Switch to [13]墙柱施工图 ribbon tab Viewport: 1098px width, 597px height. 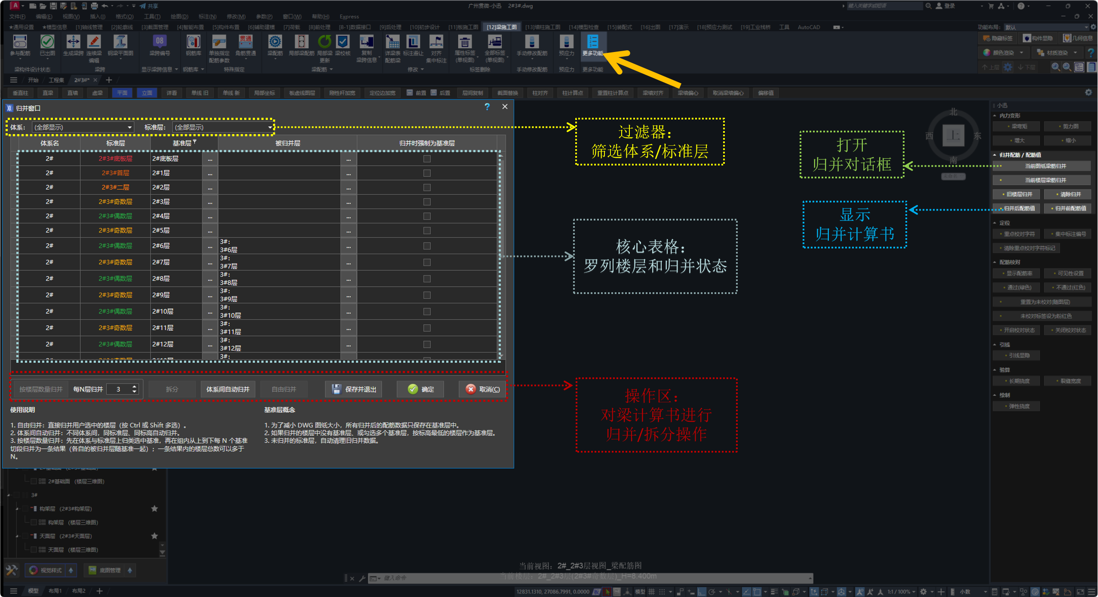coord(543,27)
